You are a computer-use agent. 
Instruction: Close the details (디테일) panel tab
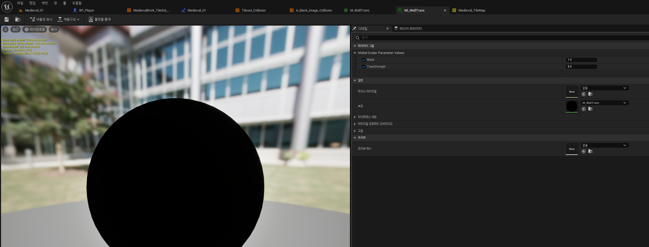[388, 29]
